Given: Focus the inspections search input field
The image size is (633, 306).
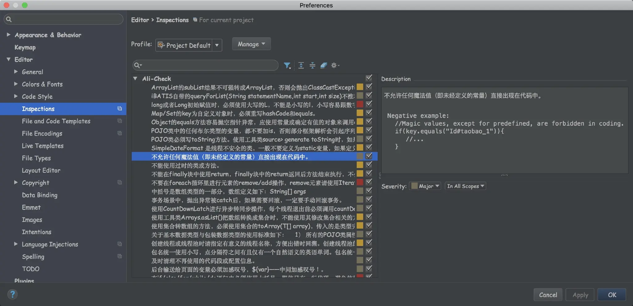Looking at the screenshot, I should [x=206, y=65].
